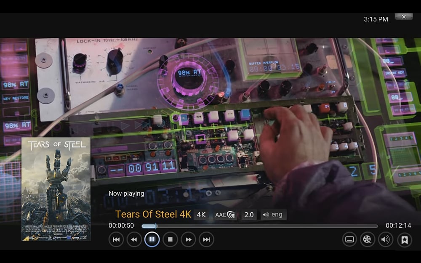The width and height of the screenshot is (421, 263).
Task: Open the subtitles settings icon
Action: click(x=349, y=239)
